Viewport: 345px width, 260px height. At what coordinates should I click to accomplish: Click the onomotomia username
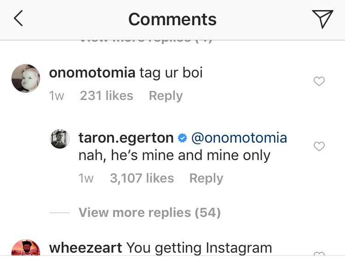(x=92, y=73)
